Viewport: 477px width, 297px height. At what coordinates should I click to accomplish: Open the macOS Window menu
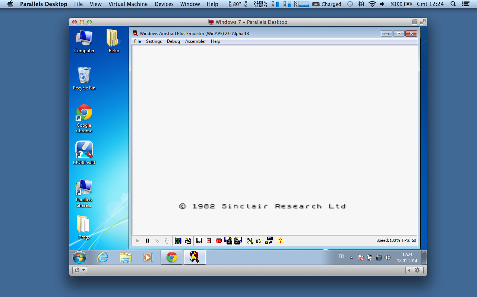[190, 4]
